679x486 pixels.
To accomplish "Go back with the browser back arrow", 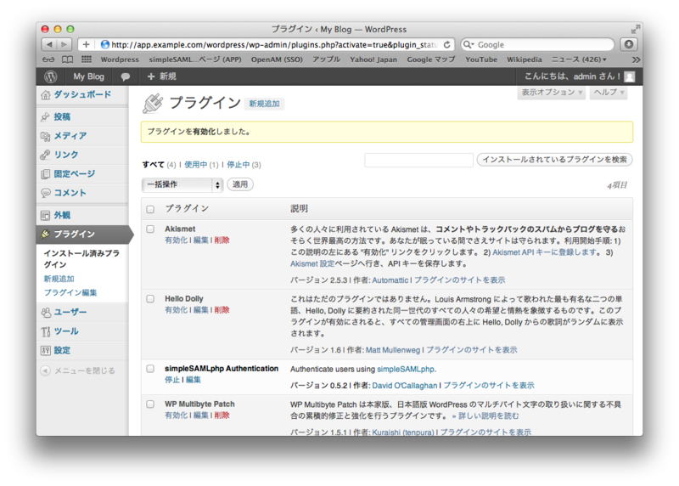I will [x=49, y=44].
